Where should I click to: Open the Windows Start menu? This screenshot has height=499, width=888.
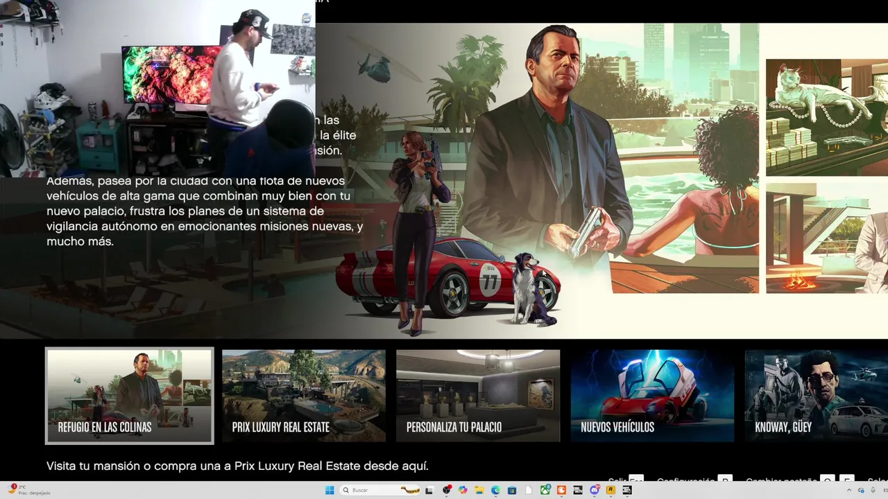[x=330, y=490]
